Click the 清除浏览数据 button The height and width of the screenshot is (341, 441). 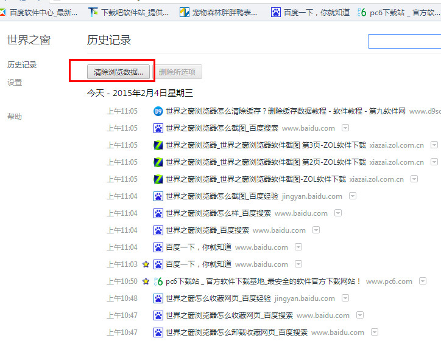(118, 72)
